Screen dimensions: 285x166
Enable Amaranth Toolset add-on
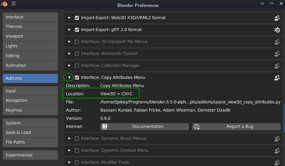(77, 53)
